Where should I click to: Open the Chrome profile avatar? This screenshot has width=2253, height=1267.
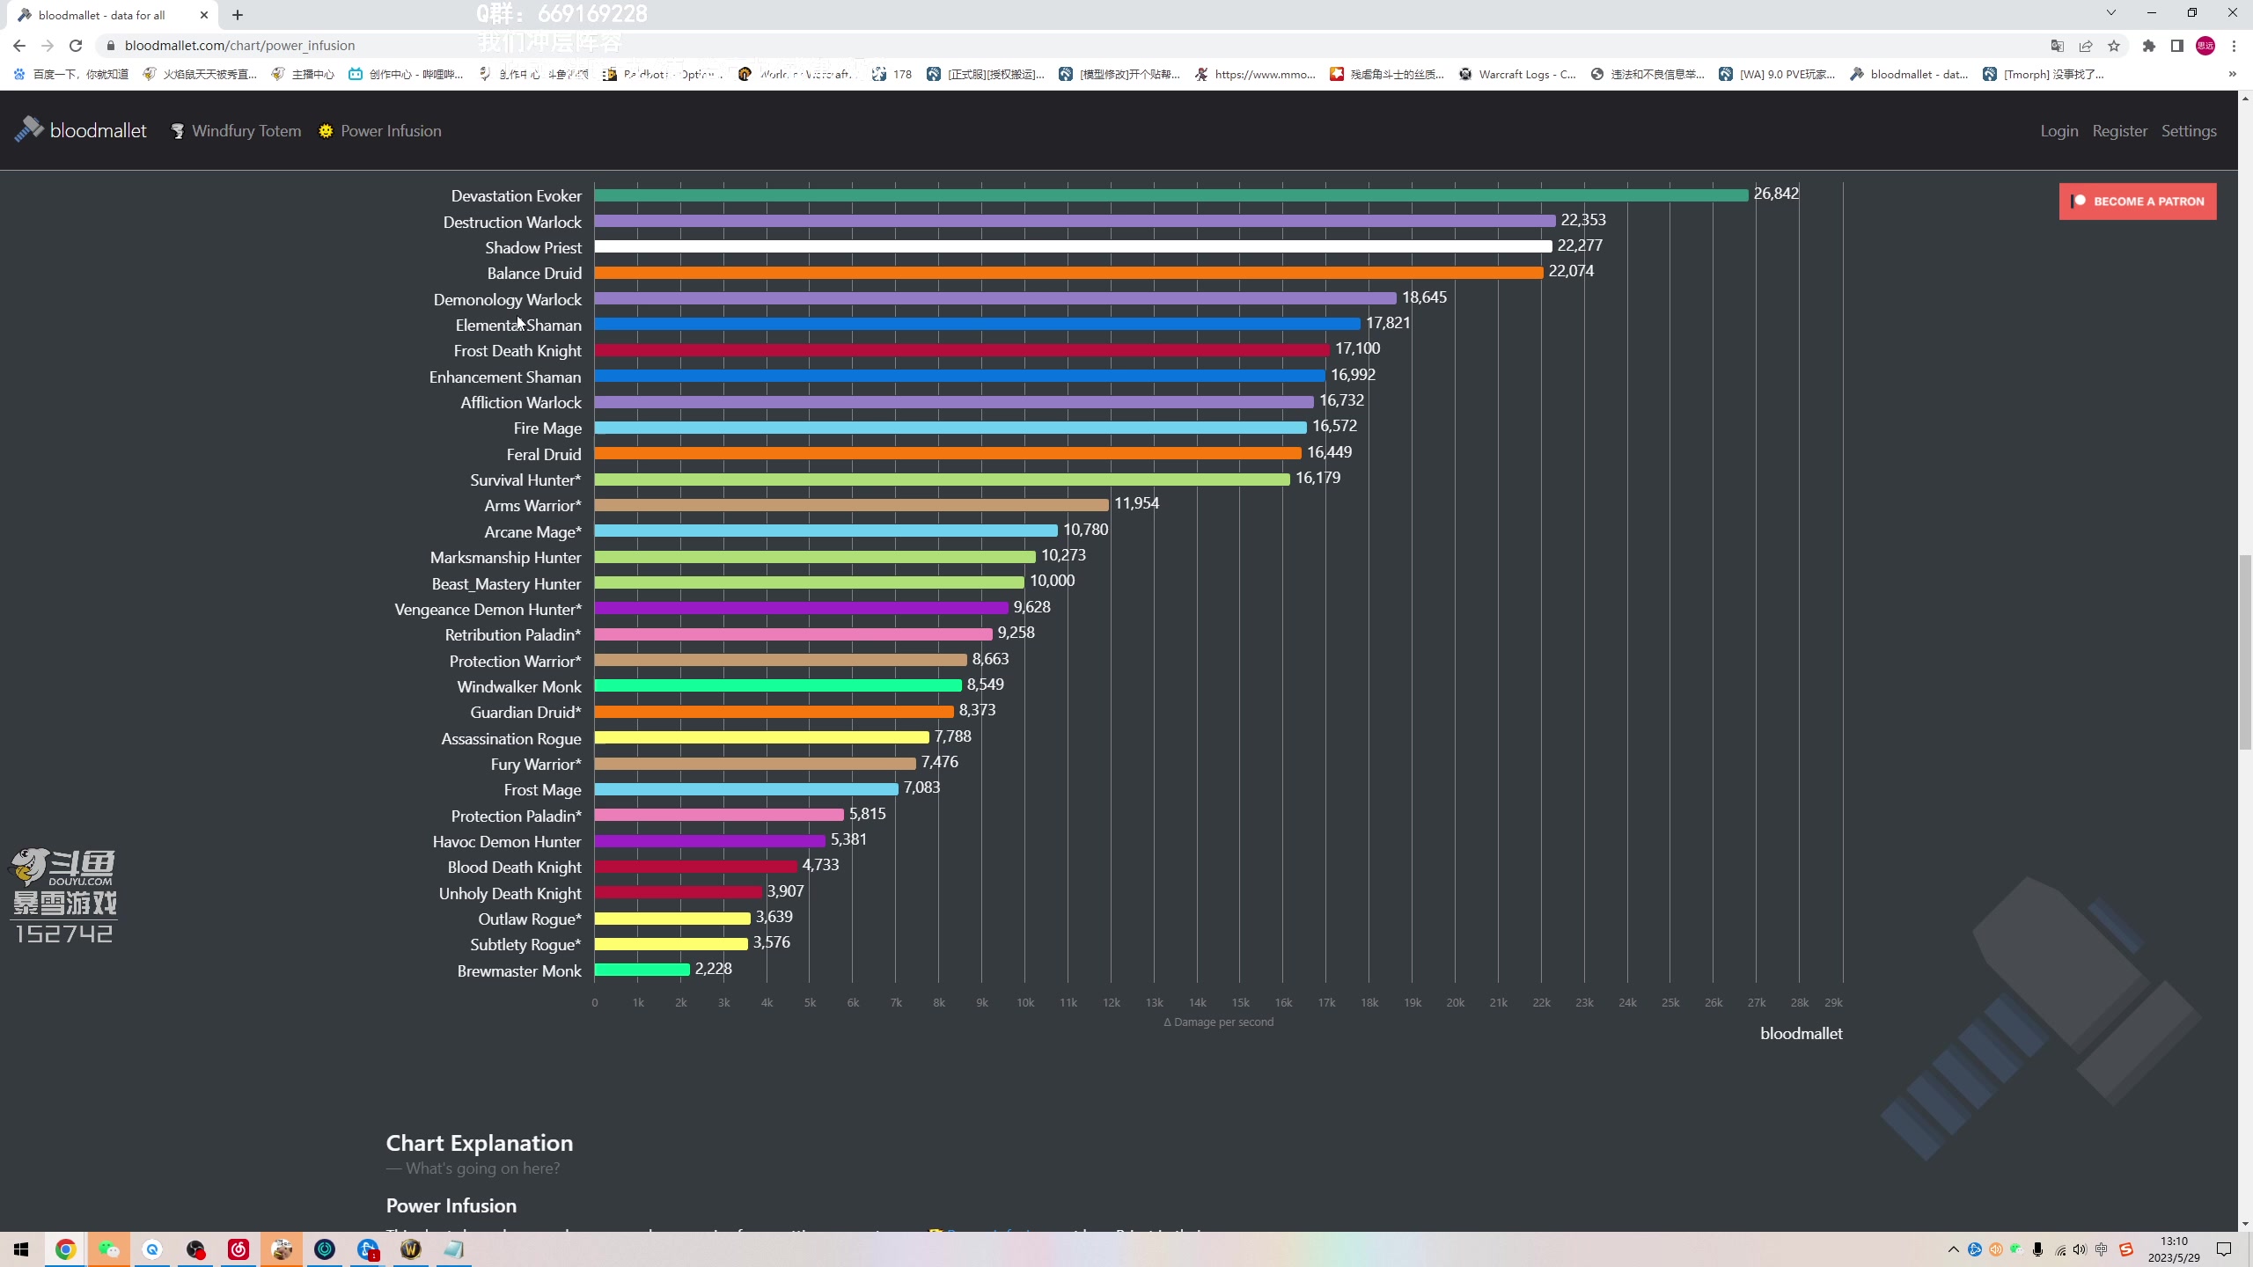click(2205, 46)
